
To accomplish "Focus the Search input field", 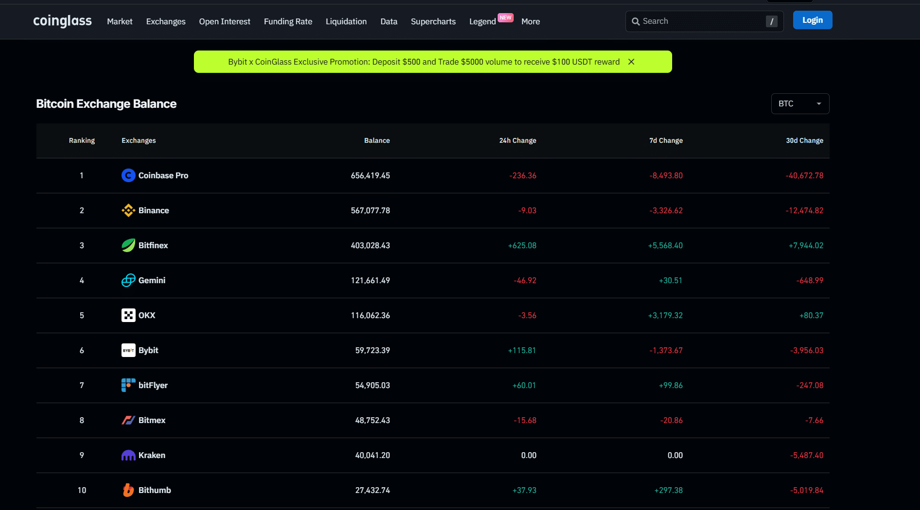I will tap(700, 21).
